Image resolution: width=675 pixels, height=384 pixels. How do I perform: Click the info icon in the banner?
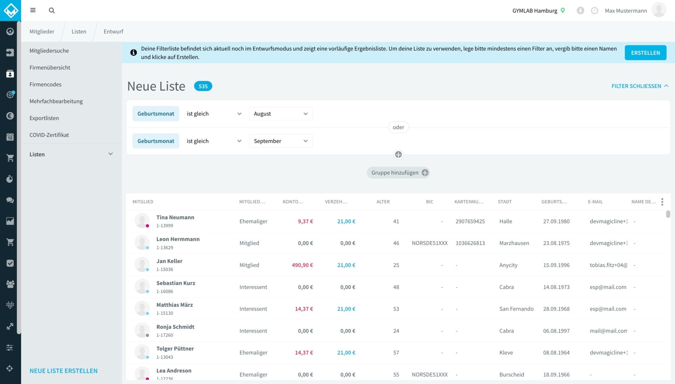[x=134, y=53]
